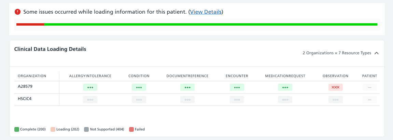Screen dimensions: 393x140
Task: Click the gray Not Supported legend swatch
Action: tap(86, 129)
